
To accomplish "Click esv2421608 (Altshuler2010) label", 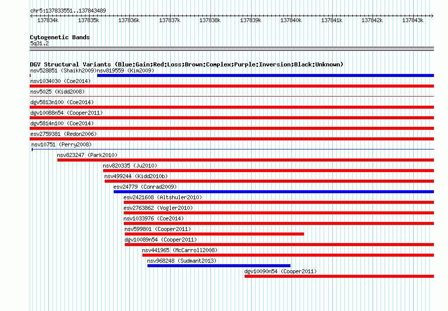I will 163,197.
